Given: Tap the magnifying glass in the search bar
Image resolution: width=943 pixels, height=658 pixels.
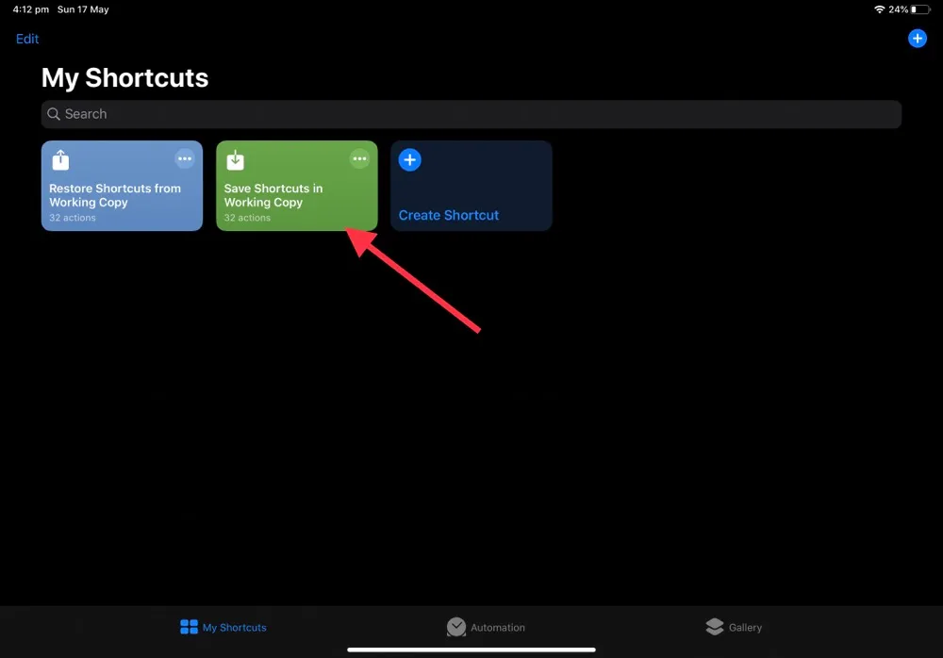Looking at the screenshot, I should click(x=55, y=113).
